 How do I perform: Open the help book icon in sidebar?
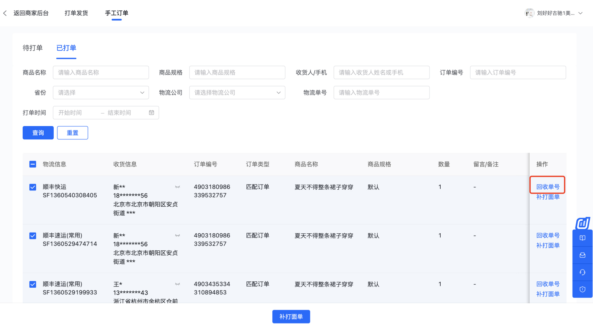(583, 238)
